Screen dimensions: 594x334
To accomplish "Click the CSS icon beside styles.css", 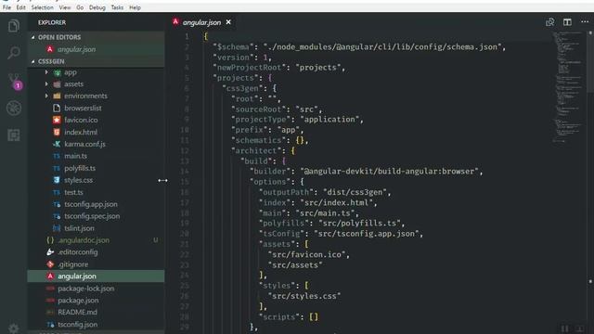I will 57,180.
